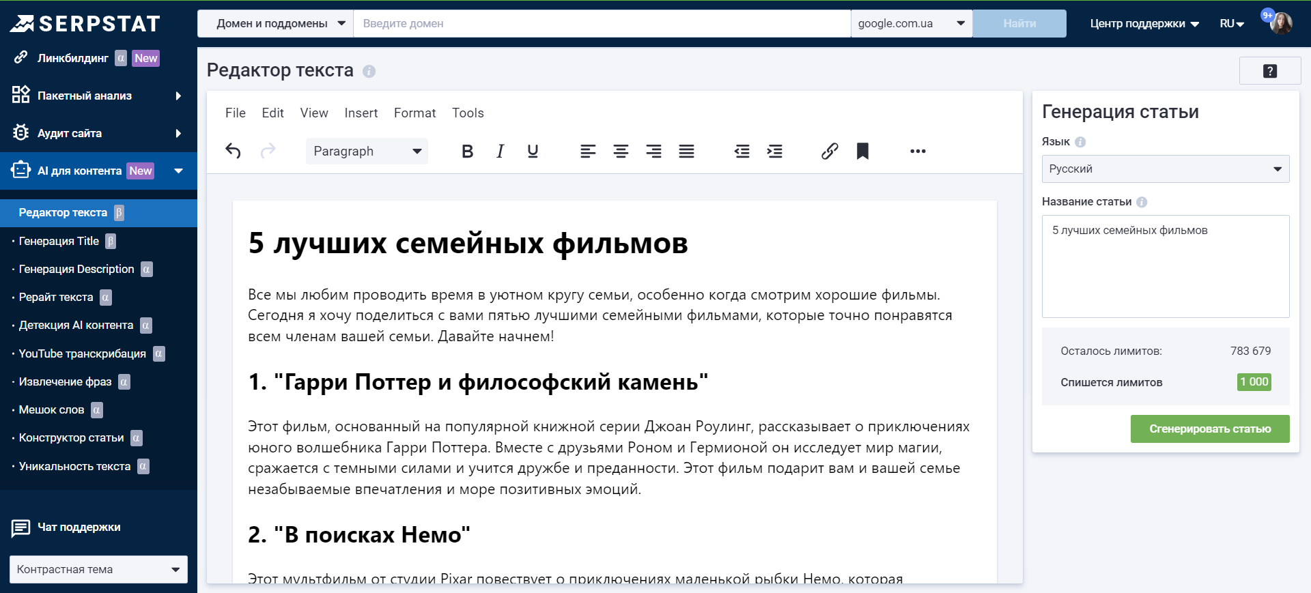Insert a link
Viewport: 1311px width, 593px height.
click(830, 151)
